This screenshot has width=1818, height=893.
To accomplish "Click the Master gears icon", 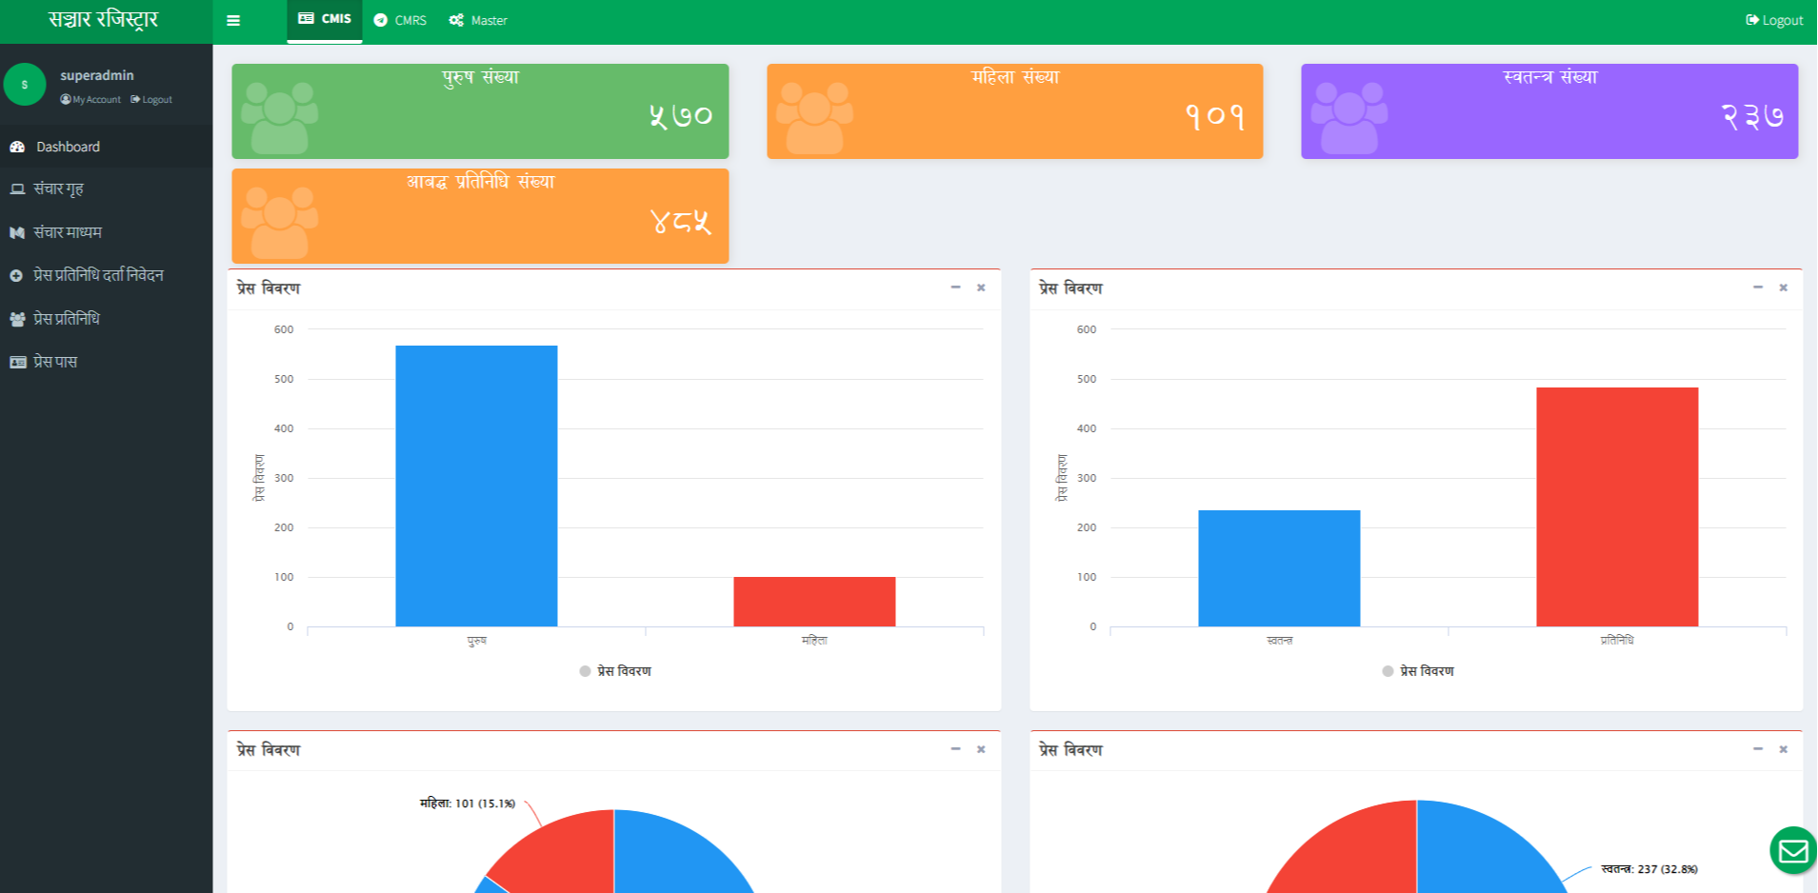I will pyautogui.click(x=456, y=20).
